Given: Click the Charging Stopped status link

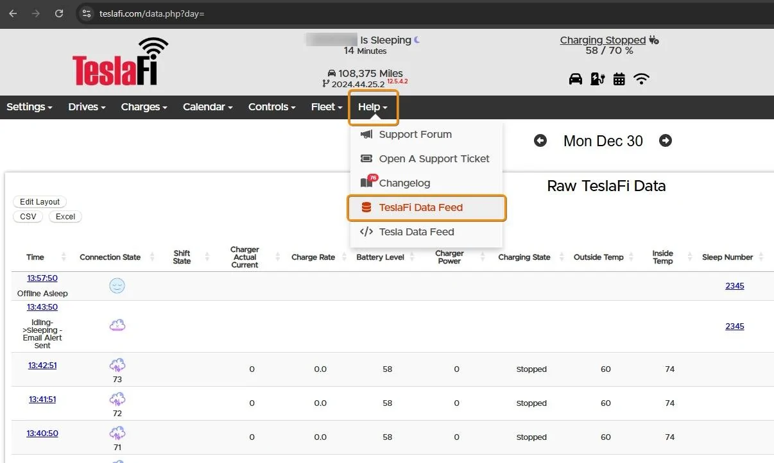Looking at the screenshot, I should (x=603, y=40).
